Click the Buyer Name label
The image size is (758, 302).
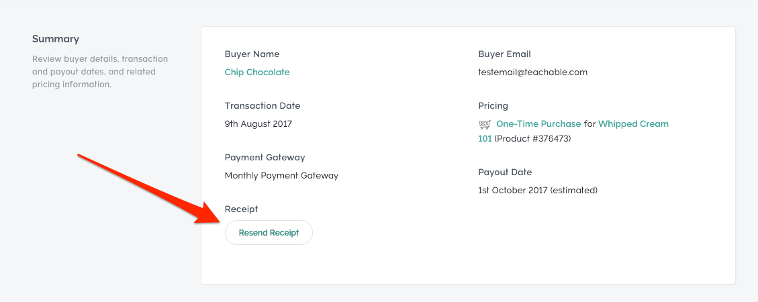(x=252, y=54)
